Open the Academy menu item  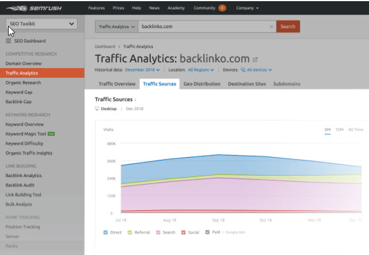176,8
